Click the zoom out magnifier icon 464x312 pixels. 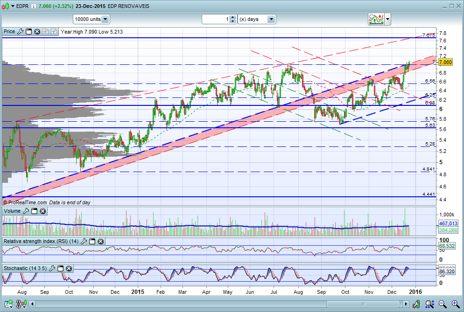pos(441,304)
